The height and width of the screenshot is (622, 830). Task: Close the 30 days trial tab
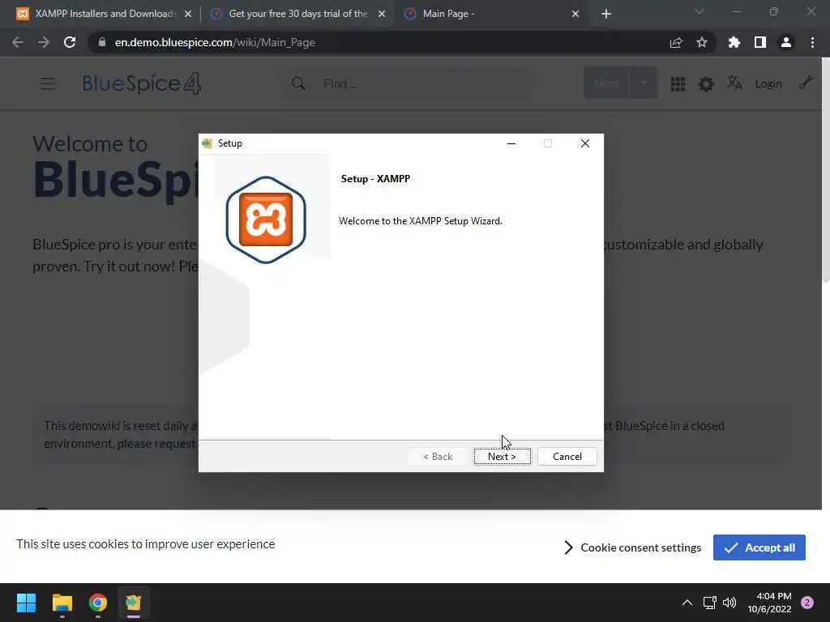(382, 14)
